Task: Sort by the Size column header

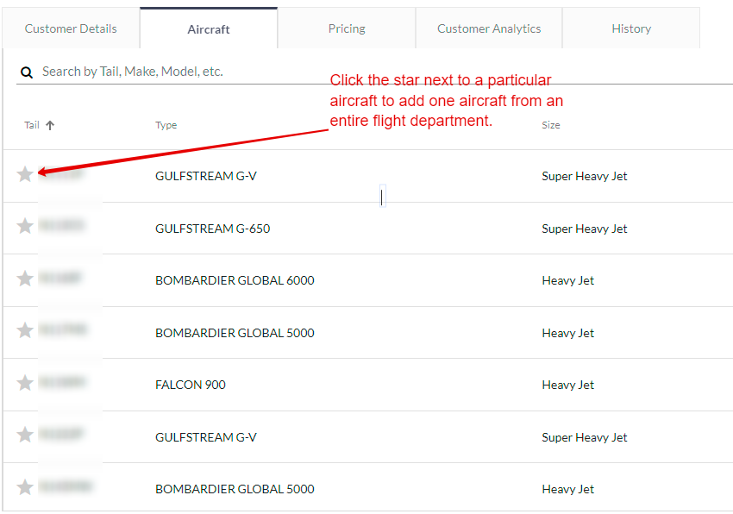Action: 551,125
